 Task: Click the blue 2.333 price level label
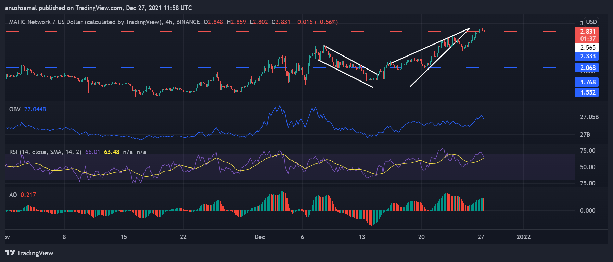pyautogui.click(x=587, y=56)
